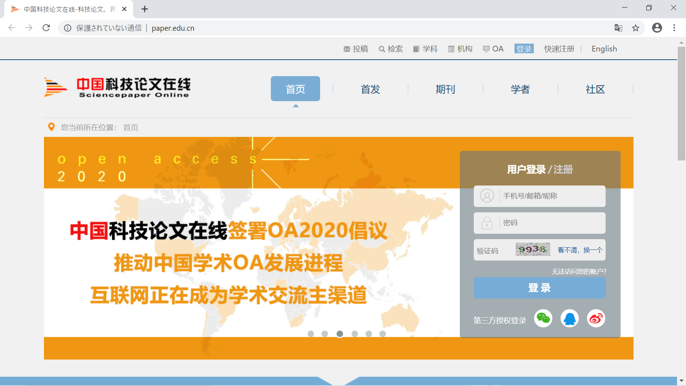Select the first carousel slide dot

pyautogui.click(x=311, y=333)
